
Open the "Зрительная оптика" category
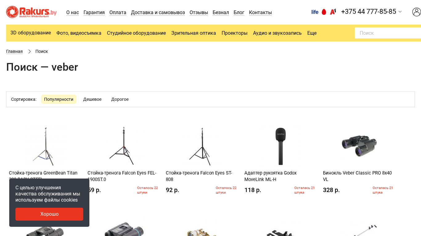(194, 33)
